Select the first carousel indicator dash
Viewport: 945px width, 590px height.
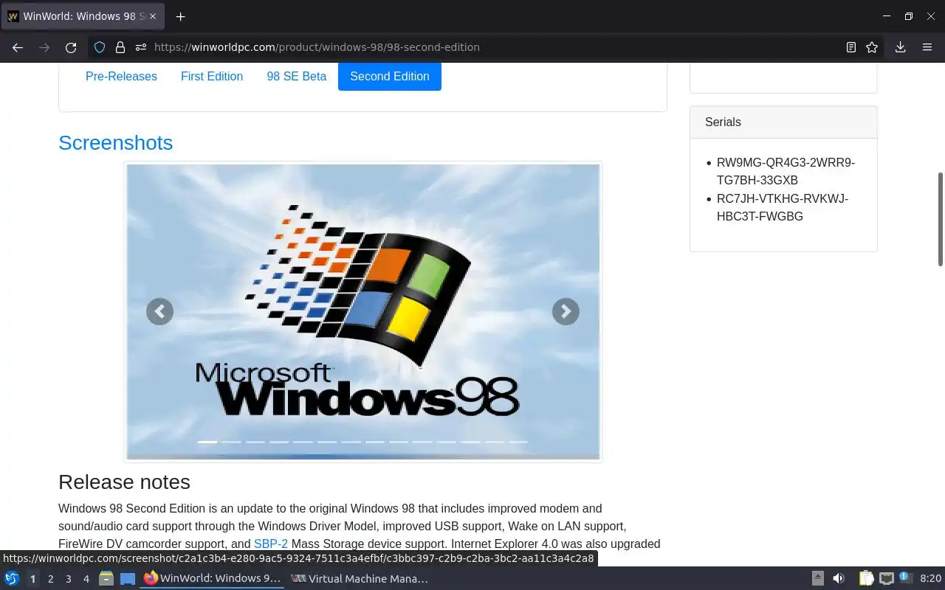click(x=207, y=442)
